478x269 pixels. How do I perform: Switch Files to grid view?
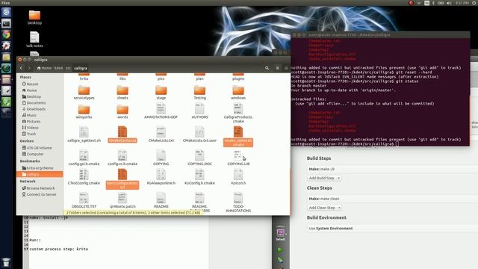point(286,68)
